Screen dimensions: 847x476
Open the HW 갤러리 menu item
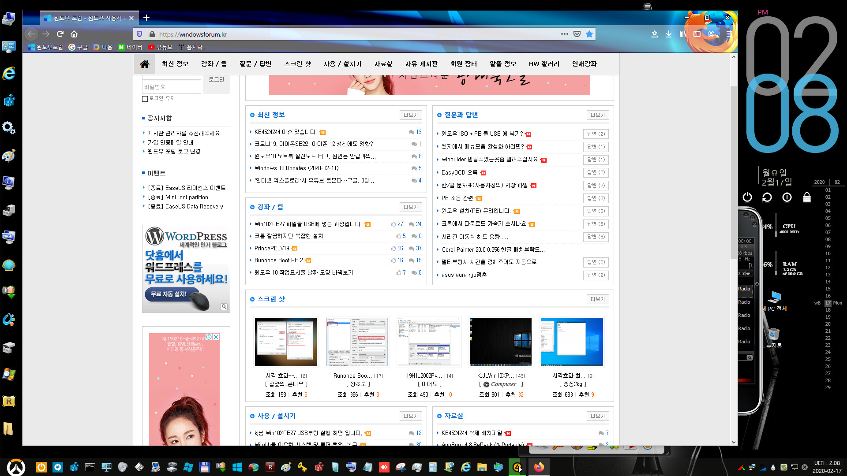coord(544,64)
